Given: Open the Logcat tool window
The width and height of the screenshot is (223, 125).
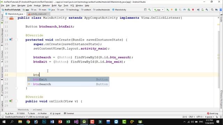Looking at the screenshot, I should point(55,114).
